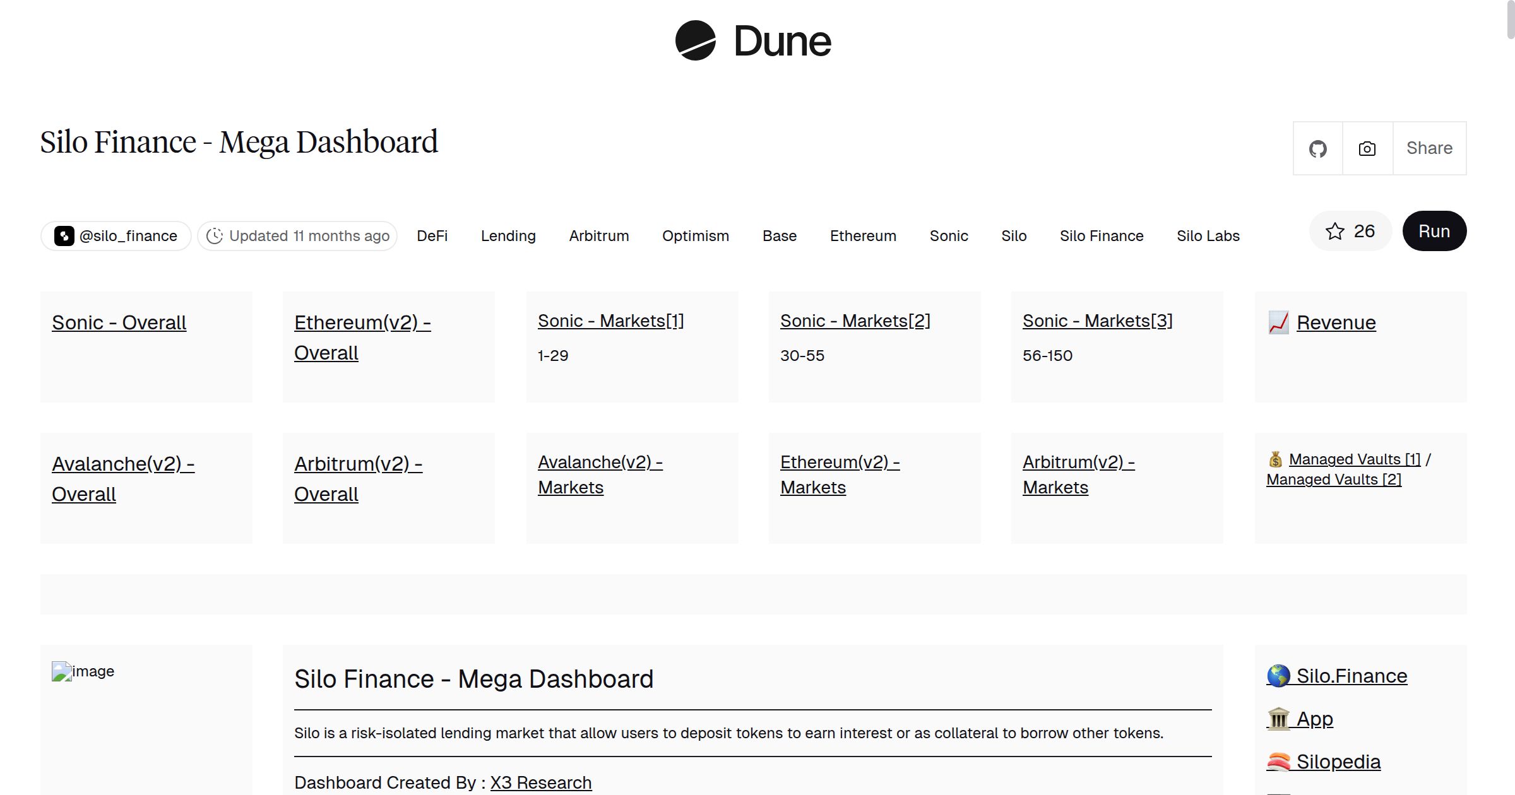Click the globe icon next to Silo.Finance
This screenshot has height=795, width=1515.
(1278, 675)
